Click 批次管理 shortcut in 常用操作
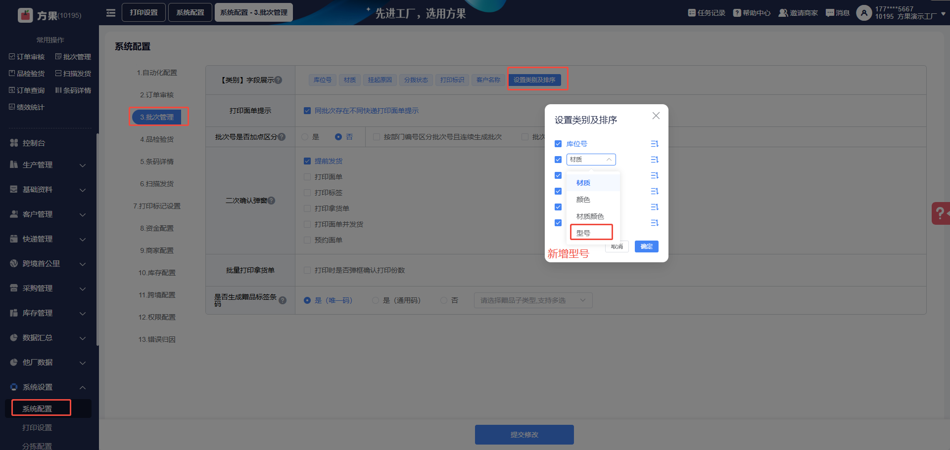This screenshot has height=450, width=950. click(73, 57)
